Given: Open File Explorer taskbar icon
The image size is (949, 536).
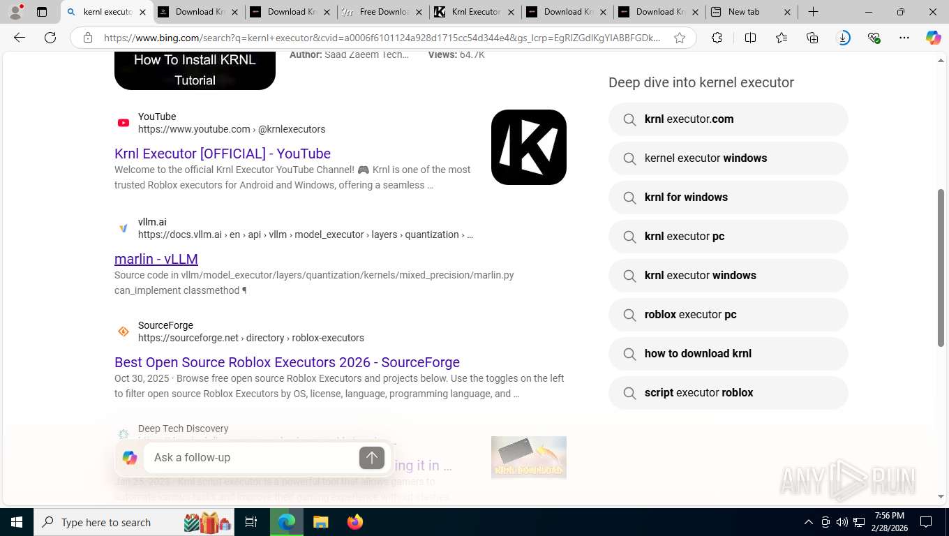Looking at the screenshot, I should click(x=320, y=522).
